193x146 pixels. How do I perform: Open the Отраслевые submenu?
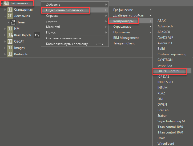click(x=130, y=27)
